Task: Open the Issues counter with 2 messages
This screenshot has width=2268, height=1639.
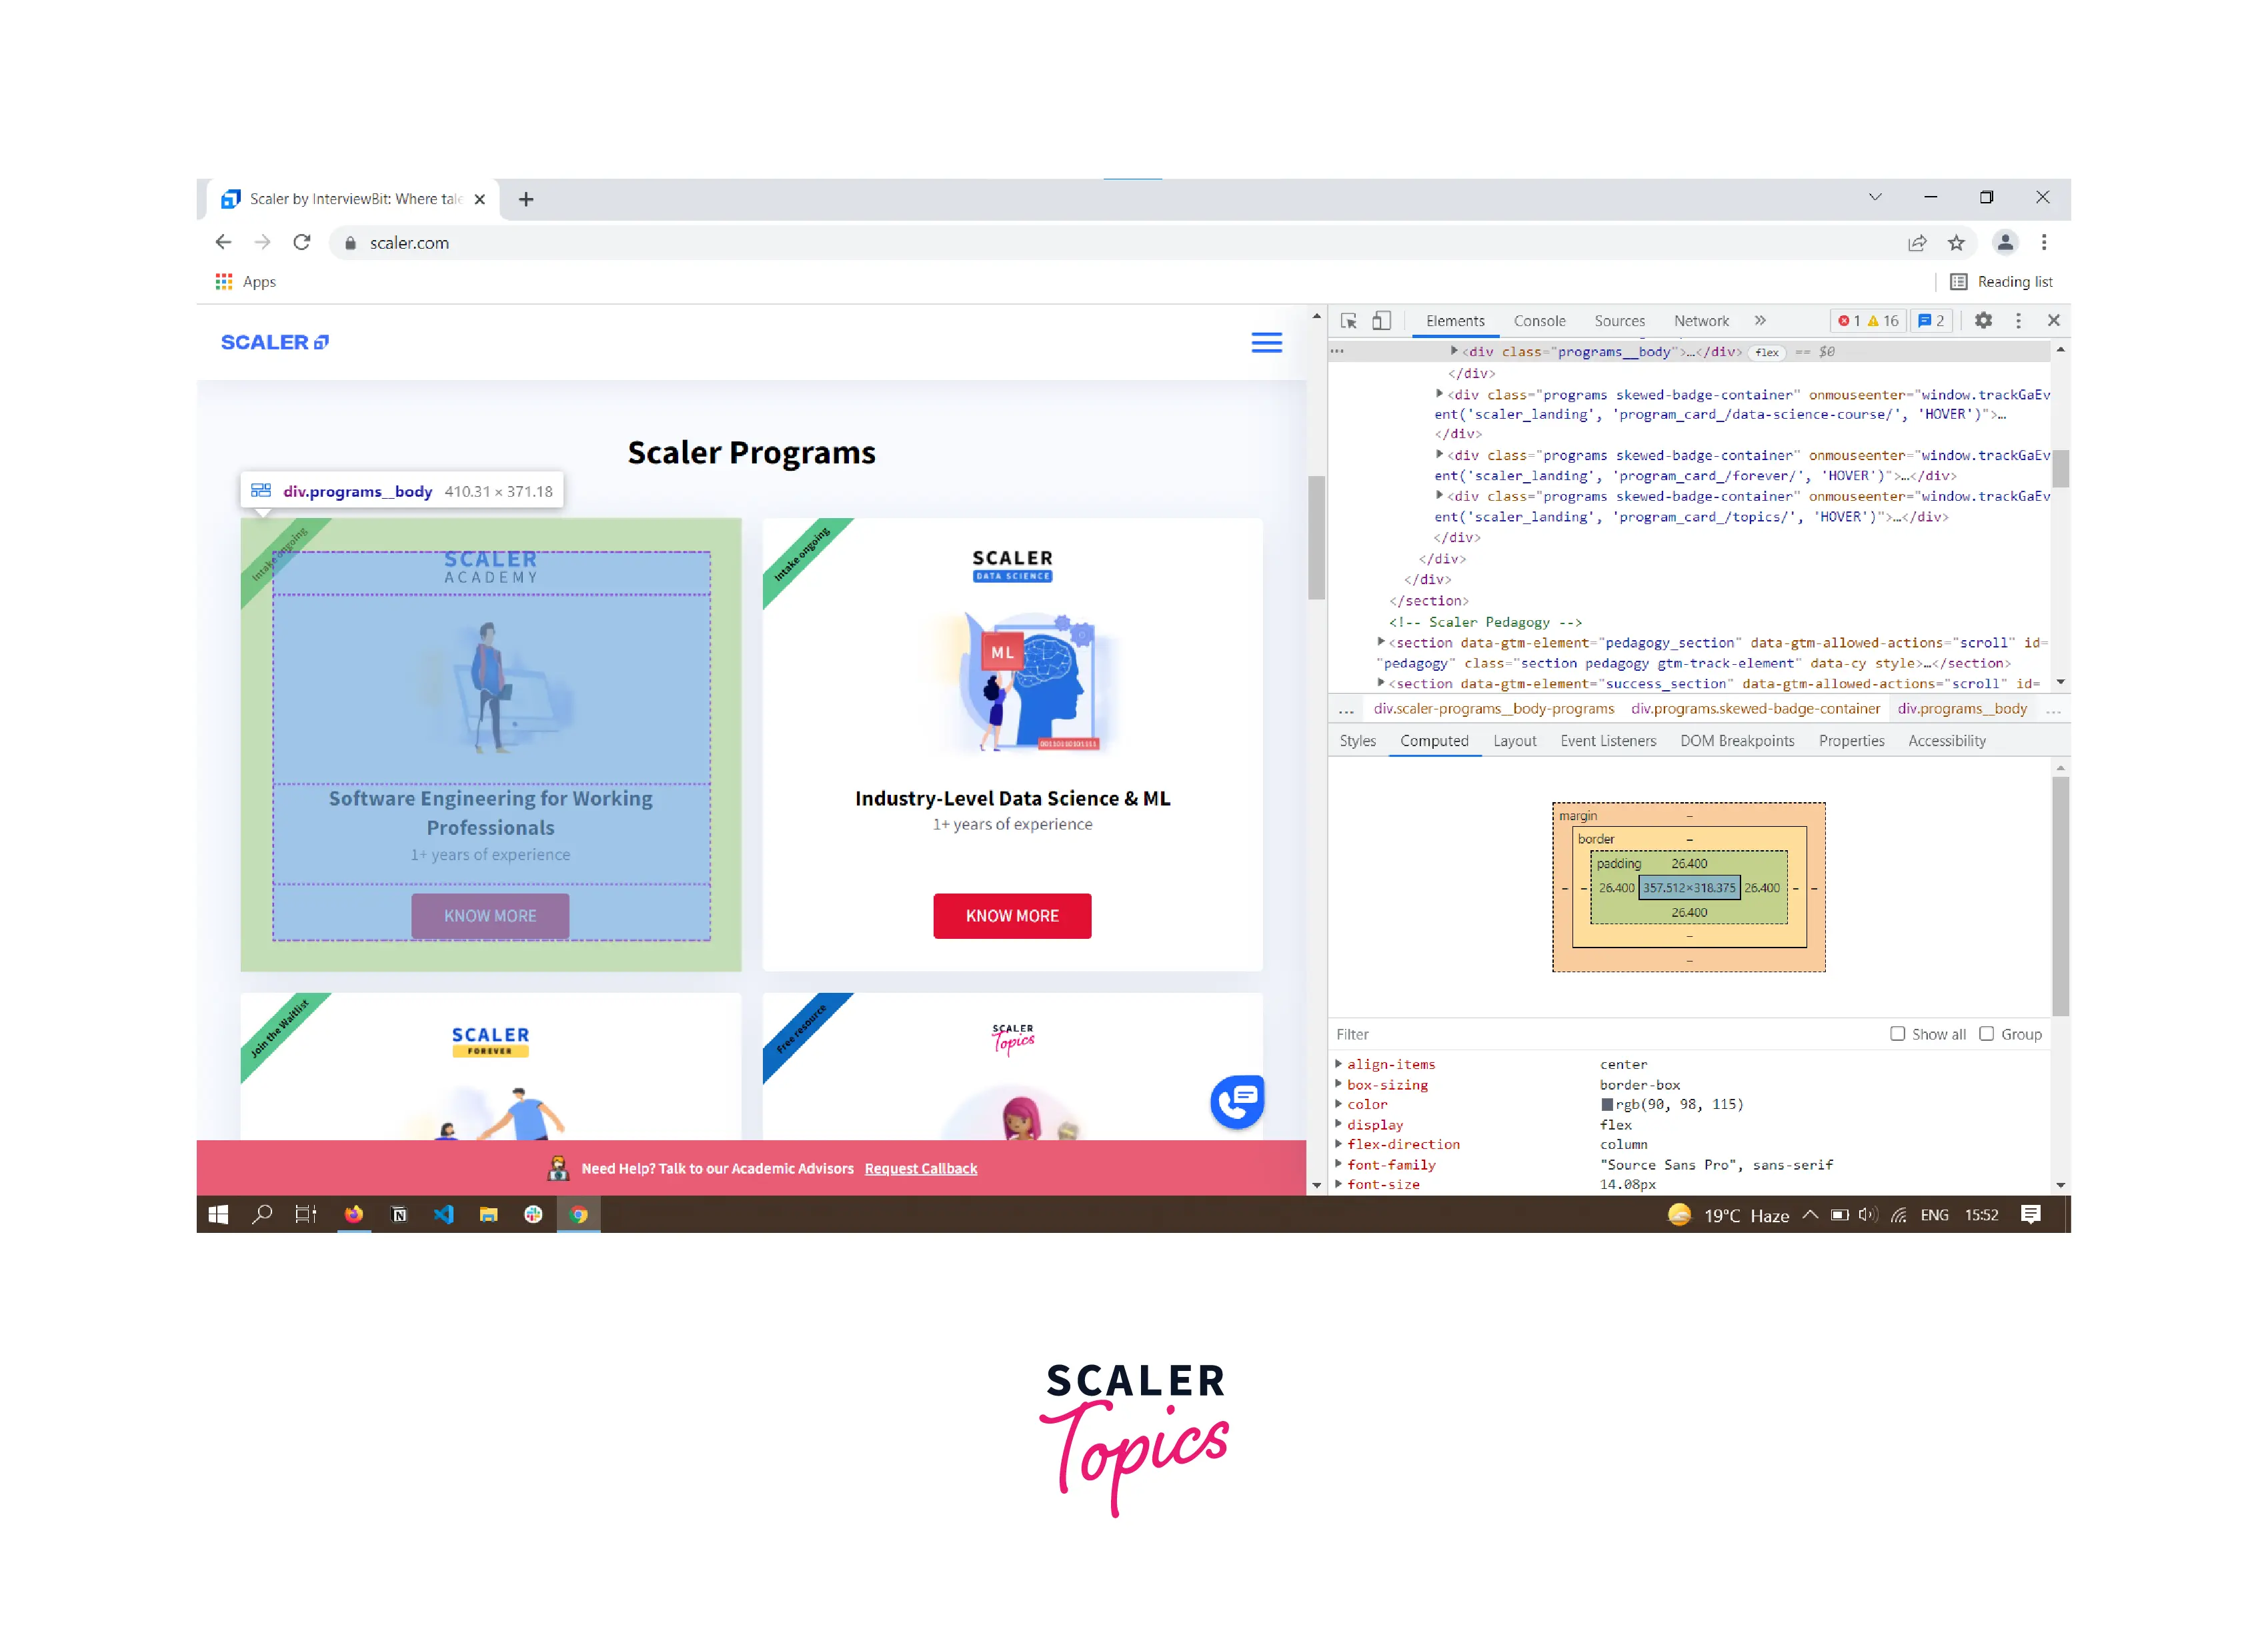Action: 1931,321
